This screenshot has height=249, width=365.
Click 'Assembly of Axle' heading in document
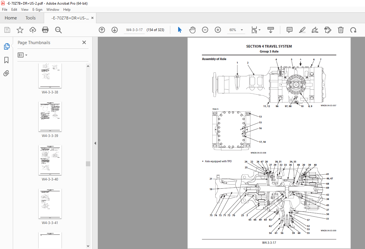pyautogui.click(x=214, y=59)
